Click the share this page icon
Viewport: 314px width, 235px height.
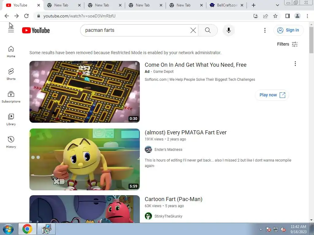266,16
